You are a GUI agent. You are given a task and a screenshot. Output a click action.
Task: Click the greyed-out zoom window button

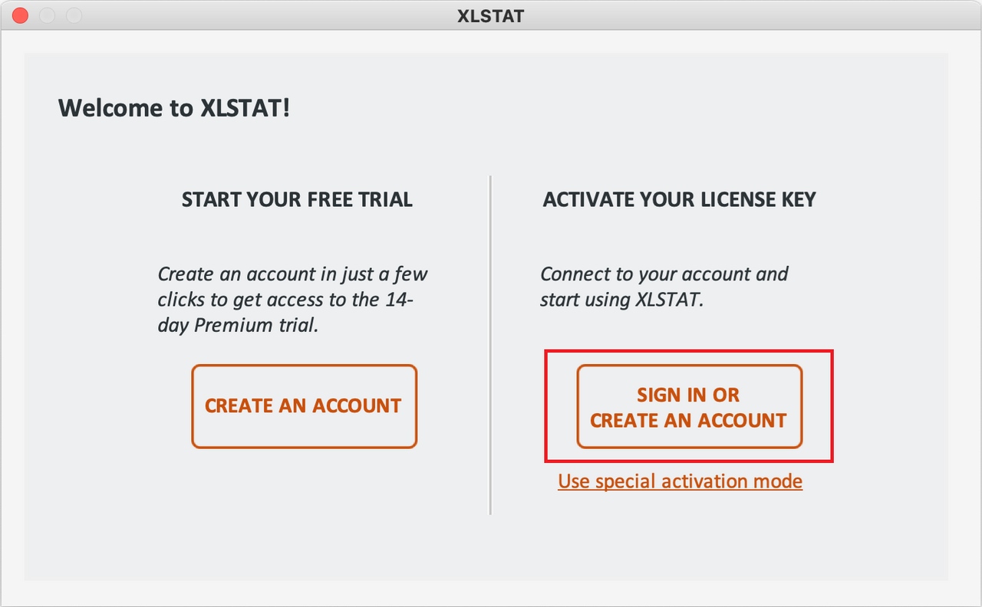click(74, 15)
